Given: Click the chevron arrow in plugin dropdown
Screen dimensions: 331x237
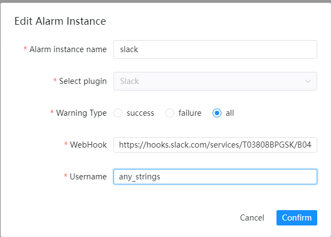Looking at the screenshot, I should click(308, 81).
